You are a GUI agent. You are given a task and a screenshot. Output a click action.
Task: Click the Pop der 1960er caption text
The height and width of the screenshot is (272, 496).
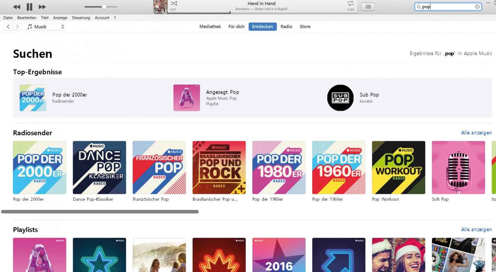pyautogui.click(x=328, y=199)
